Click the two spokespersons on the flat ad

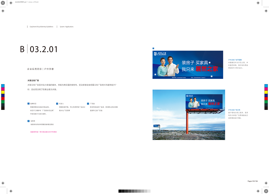click(168, 67)
